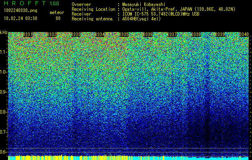Click the meteor count value 80

click(x=58, y=18)
